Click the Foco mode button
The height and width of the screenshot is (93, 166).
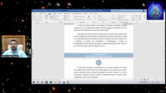coord(137,80)
